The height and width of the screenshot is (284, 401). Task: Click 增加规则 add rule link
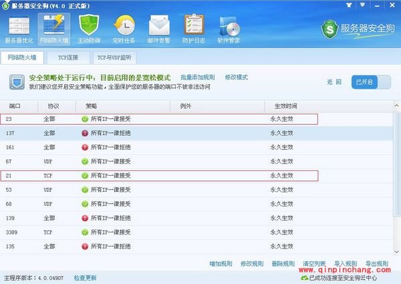221,263
